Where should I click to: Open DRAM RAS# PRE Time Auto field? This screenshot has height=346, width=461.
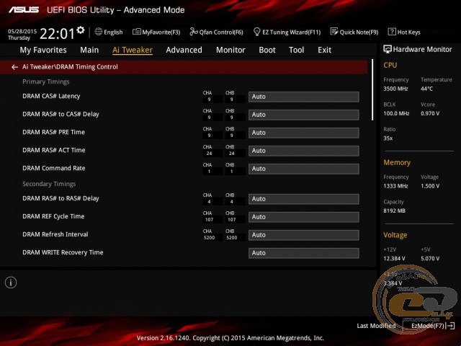pyautogui.click(x=304, y=133)
